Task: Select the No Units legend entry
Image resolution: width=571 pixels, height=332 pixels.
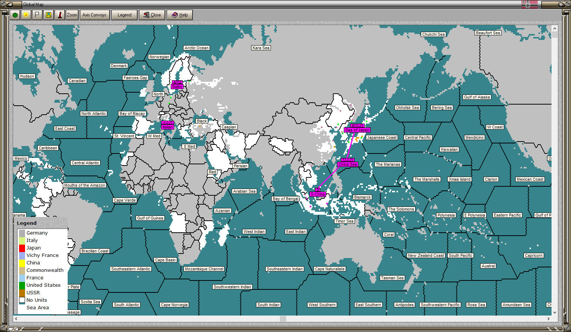Action: (37, 300)
